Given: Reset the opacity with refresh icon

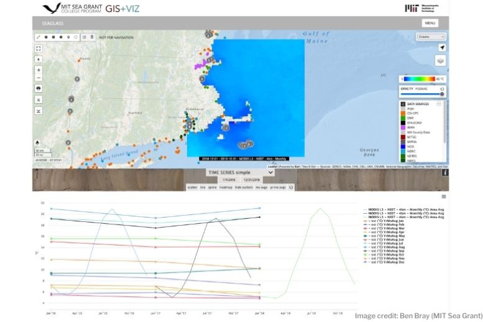Looking at the screenshot, I should pos(442,89).
